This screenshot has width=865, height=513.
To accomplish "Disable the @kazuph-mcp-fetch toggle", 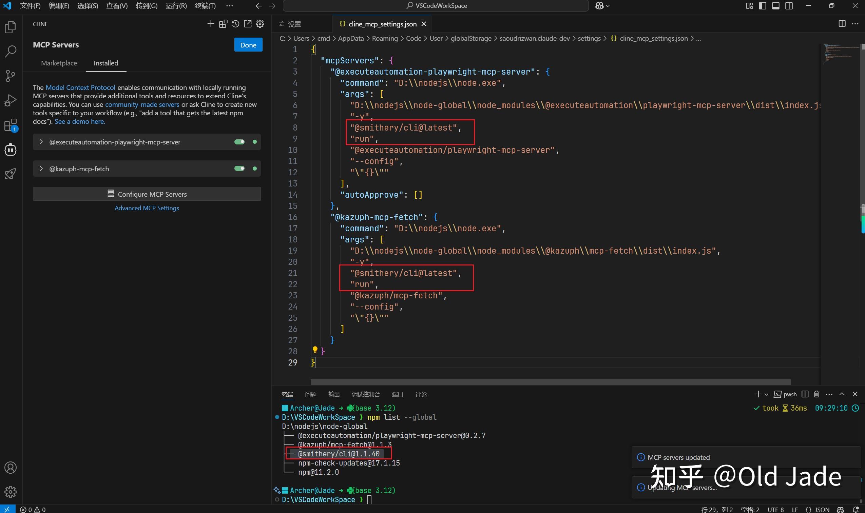I will click(x=240, y=169).
